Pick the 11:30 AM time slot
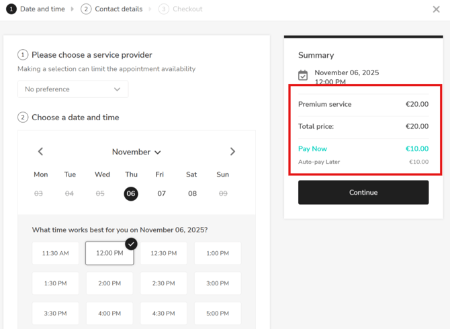 [56, 254]
